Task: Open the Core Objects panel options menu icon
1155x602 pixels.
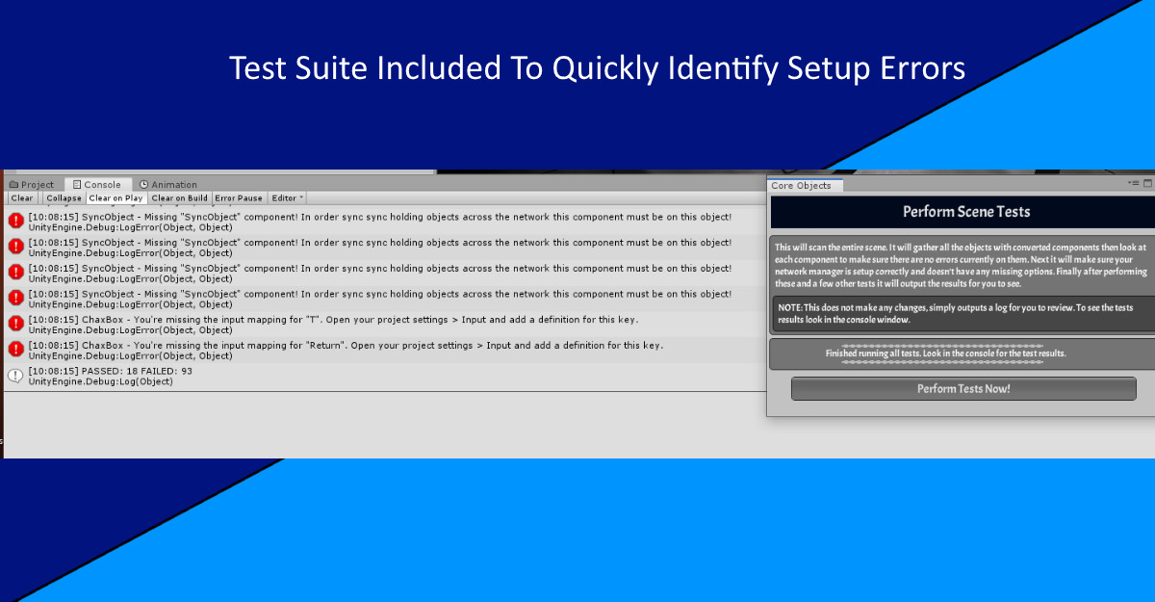Action: point(1134,183)
